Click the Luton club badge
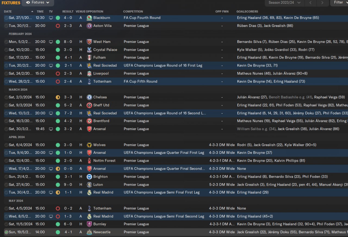Viewport: 348px width, 237px height. coord(89,185)
